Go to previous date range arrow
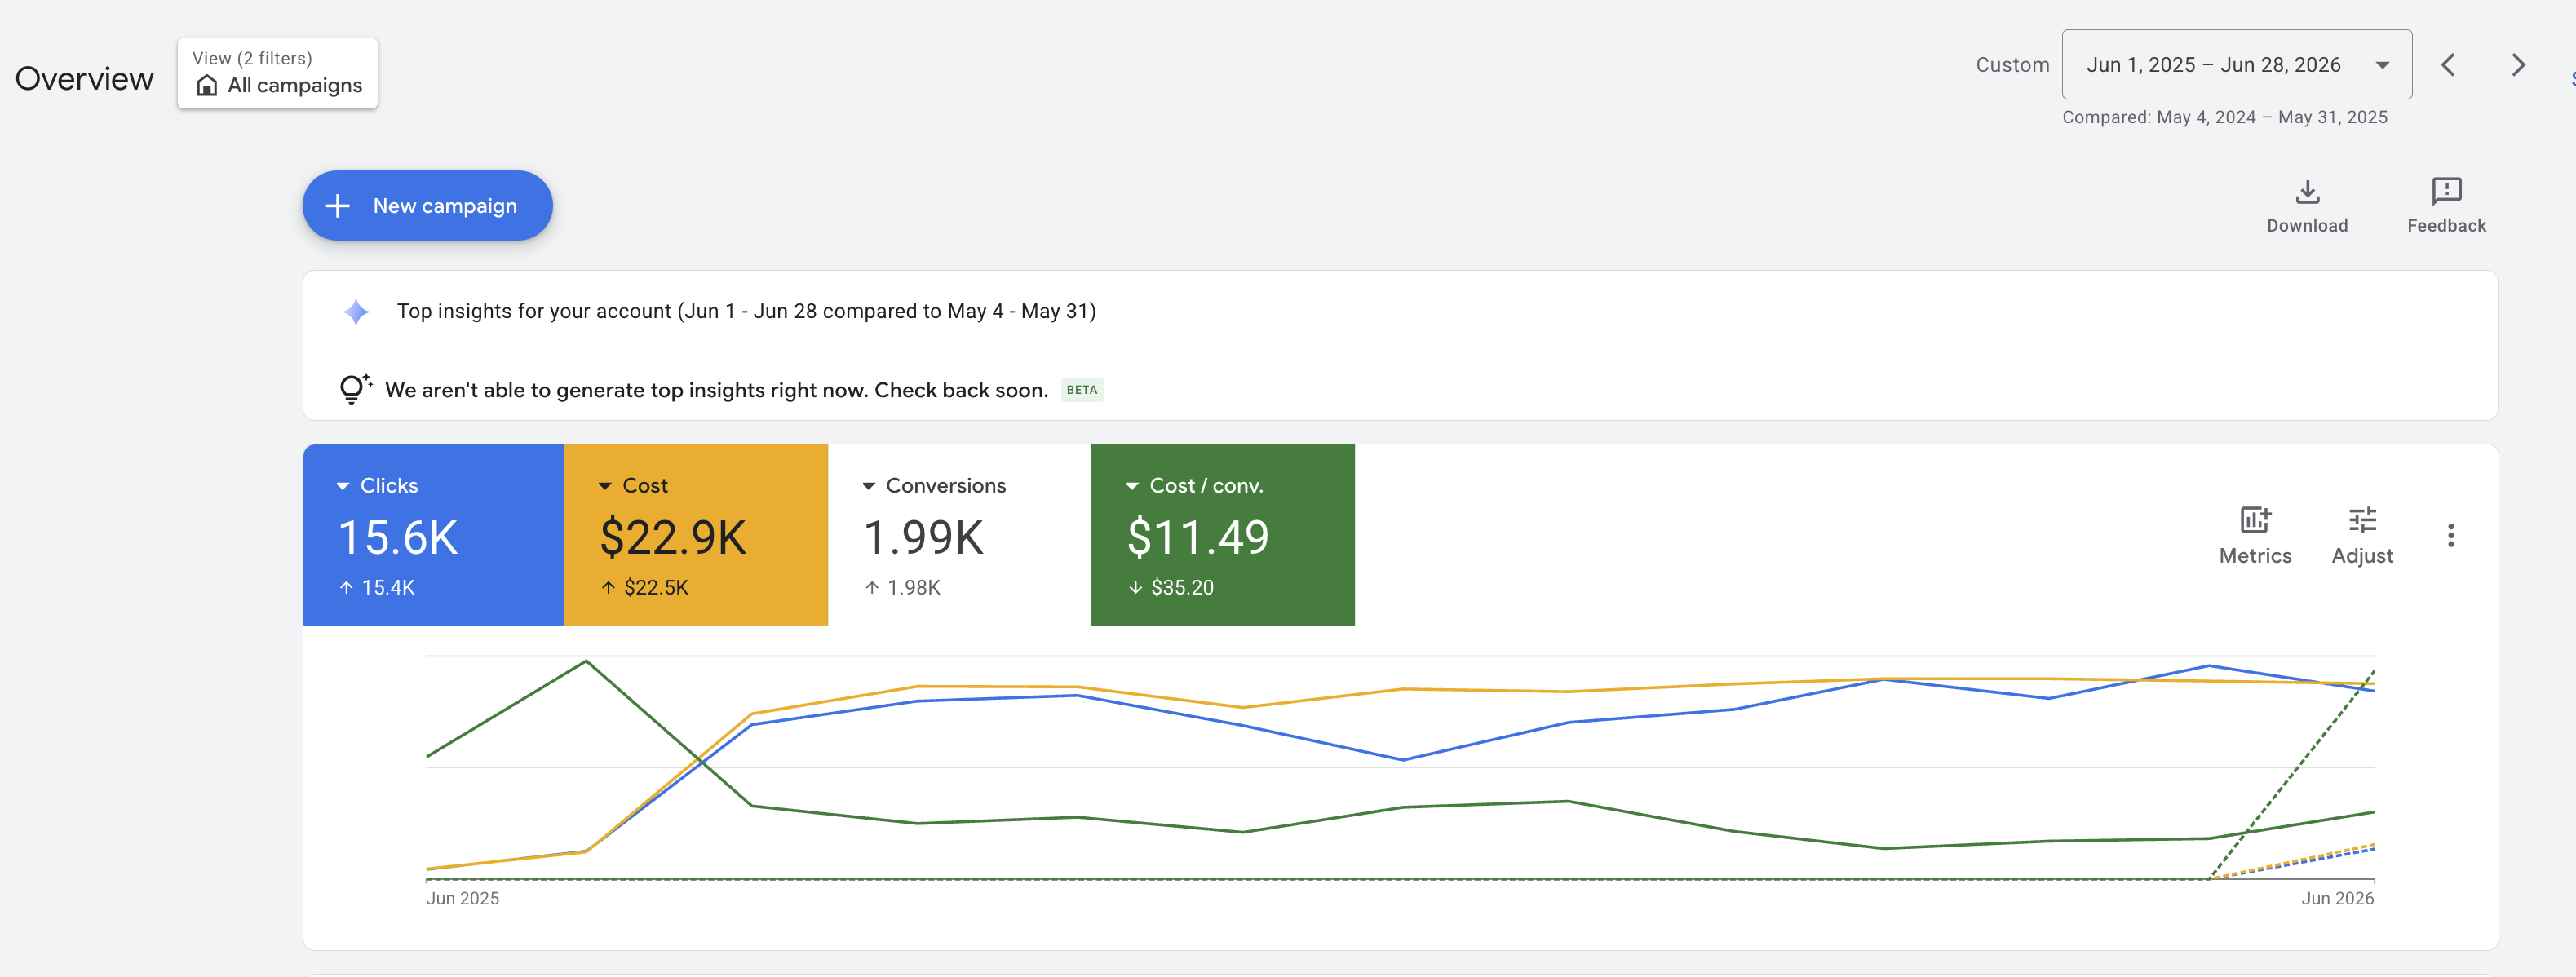Screen dimensions: 2576x977 2448,65
